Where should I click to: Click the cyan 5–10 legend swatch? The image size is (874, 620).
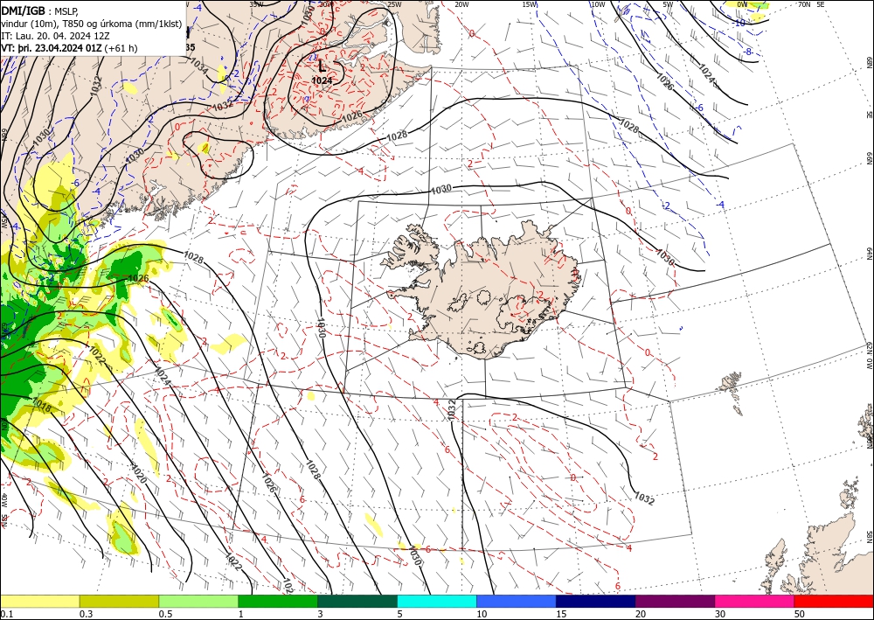tap(437, 601)
